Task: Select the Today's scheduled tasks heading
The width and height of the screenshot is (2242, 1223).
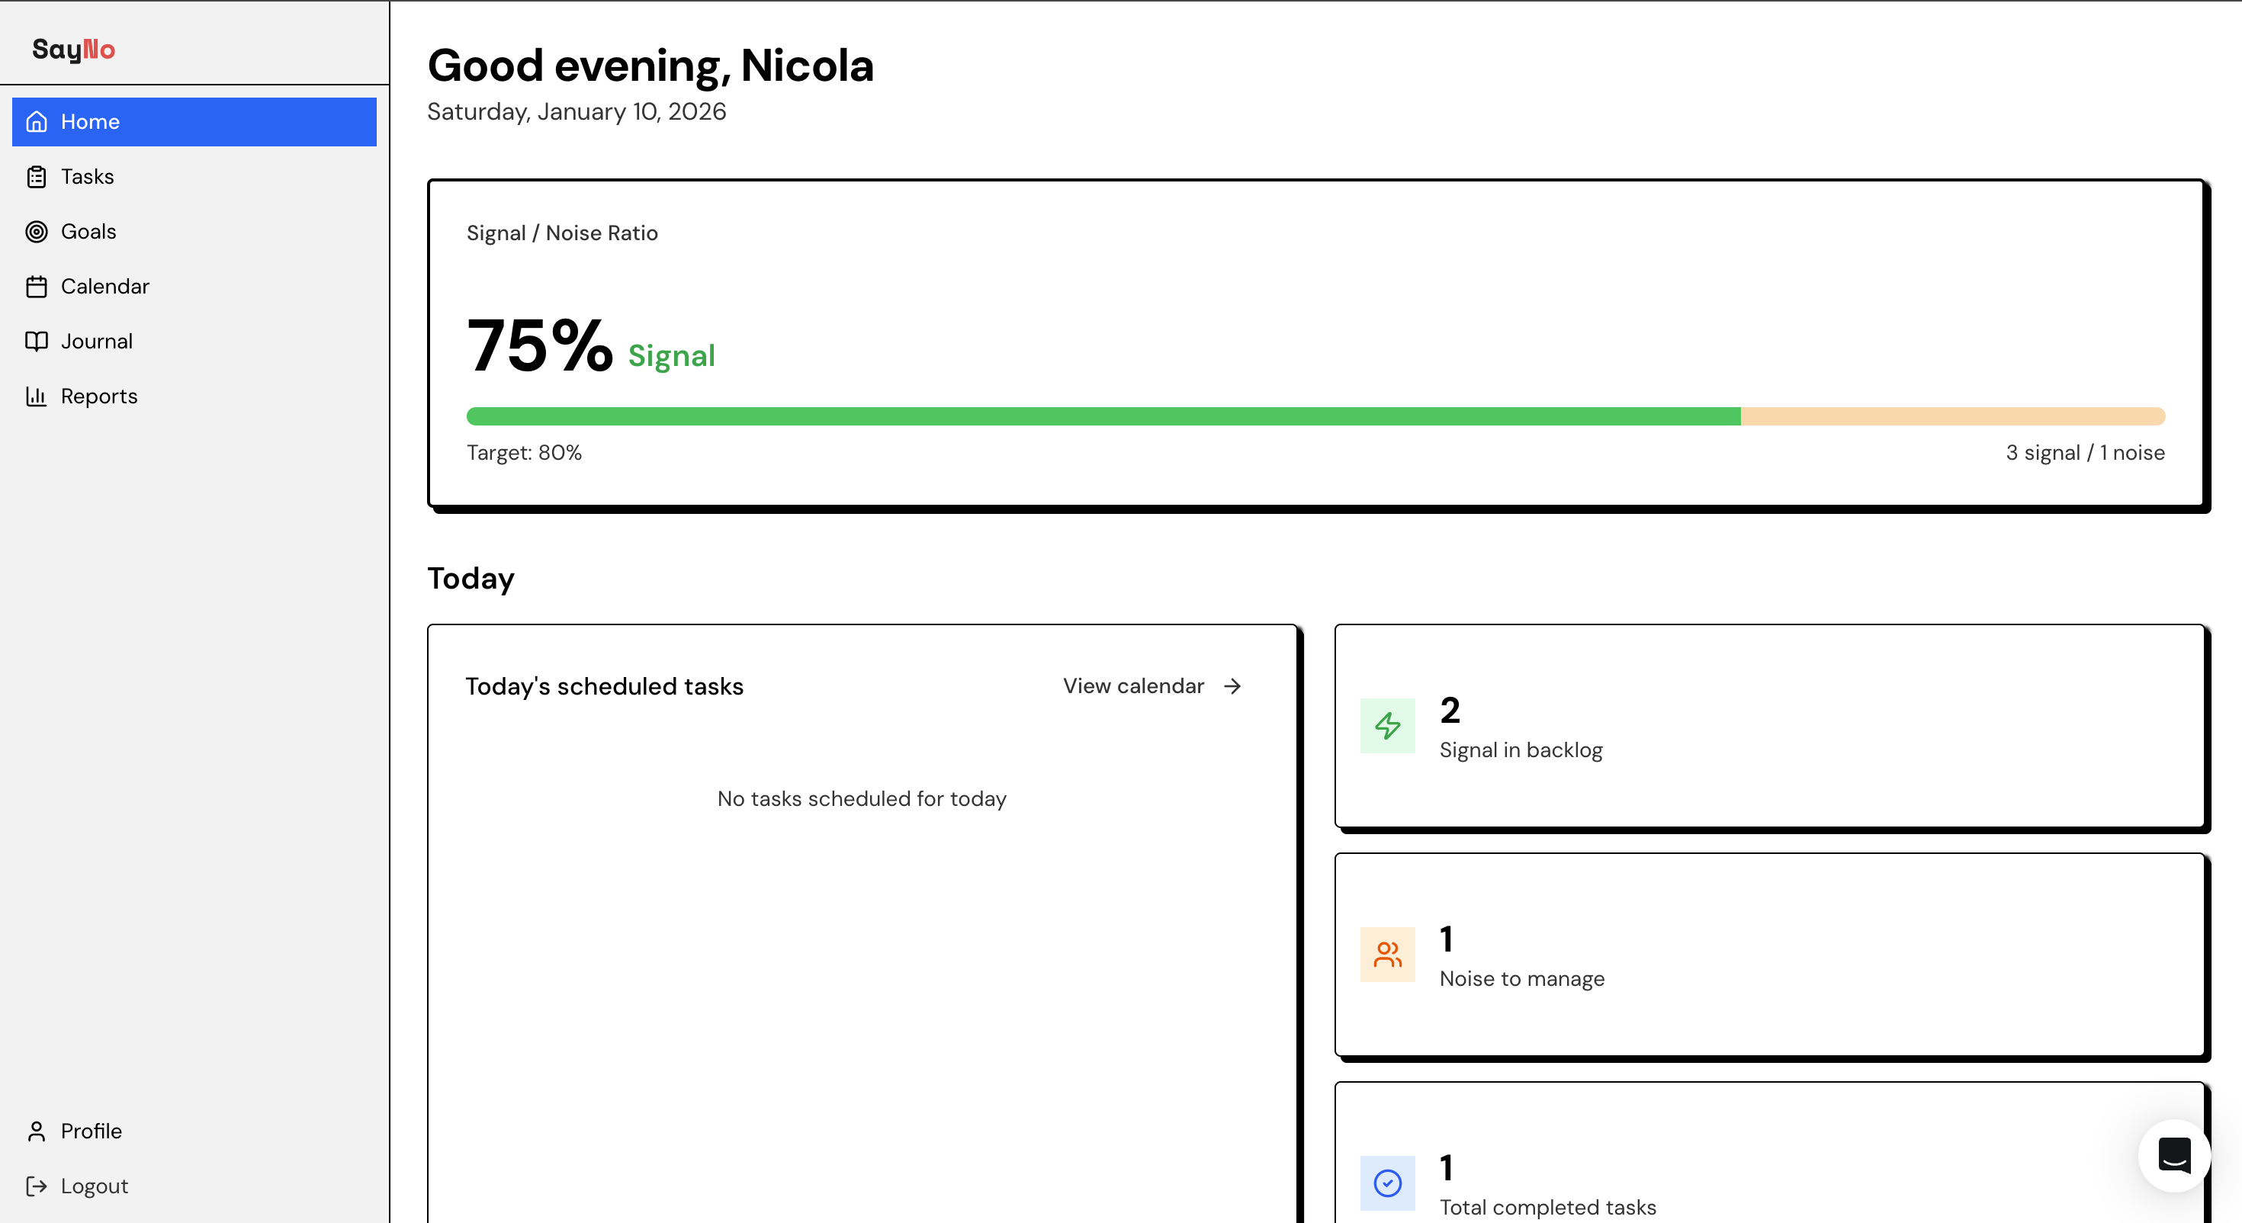Action: (x=604, y=686)
